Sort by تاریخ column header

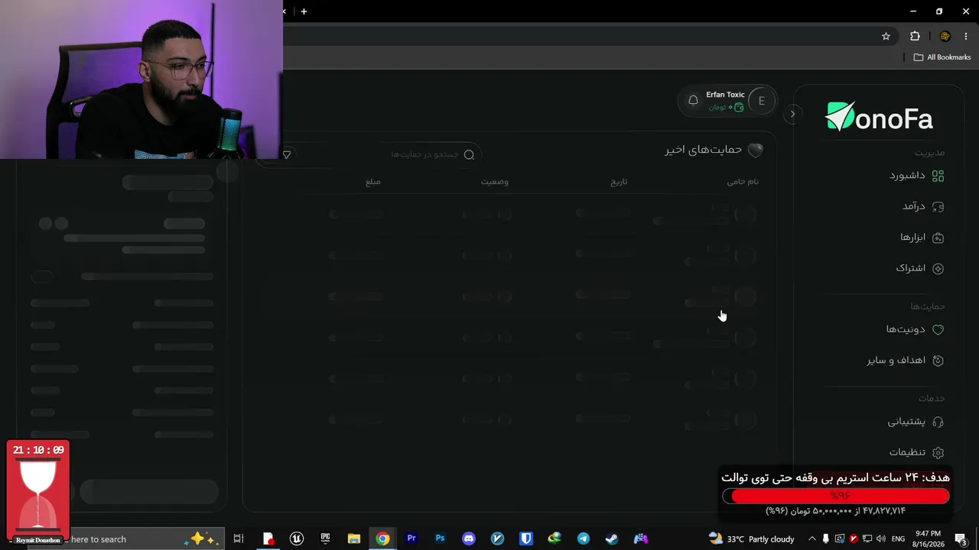point(619,182)
